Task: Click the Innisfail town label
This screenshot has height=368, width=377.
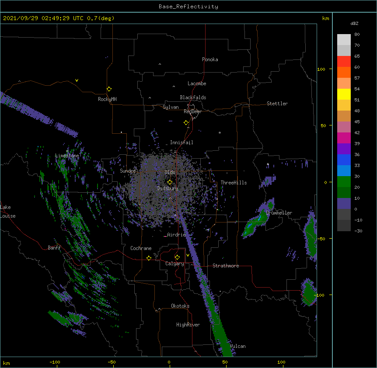Action: click(x=182, y=142)
